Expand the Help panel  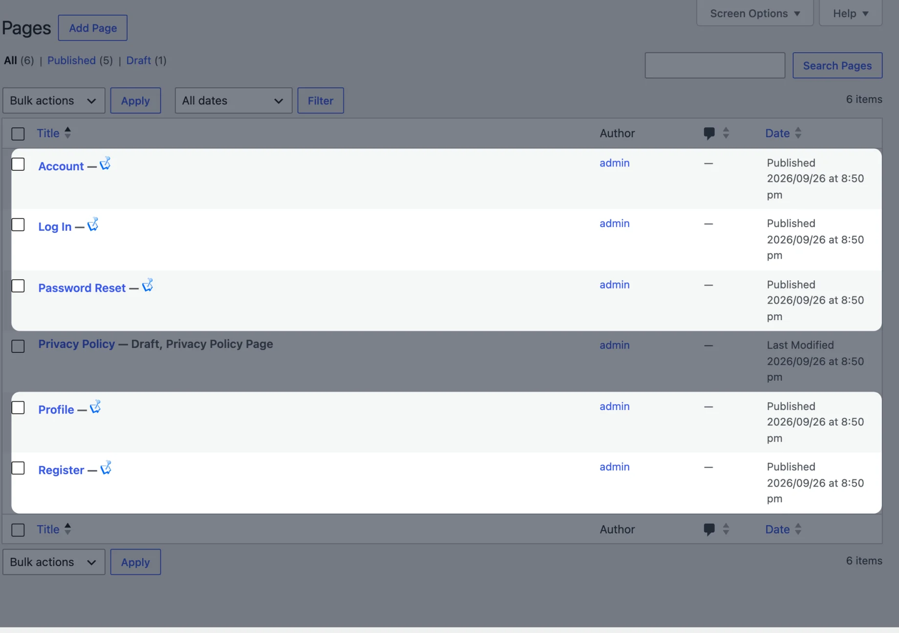point(851,13)
